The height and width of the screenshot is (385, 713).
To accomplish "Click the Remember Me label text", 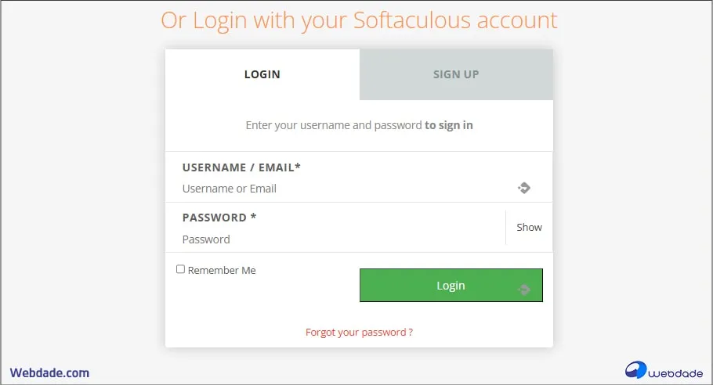I will click(x=222, y=271).
